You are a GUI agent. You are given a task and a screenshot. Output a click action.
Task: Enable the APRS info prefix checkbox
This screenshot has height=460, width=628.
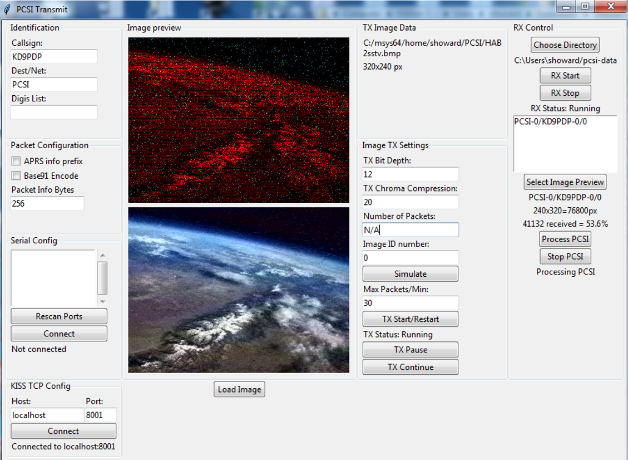tap(16, 162)
